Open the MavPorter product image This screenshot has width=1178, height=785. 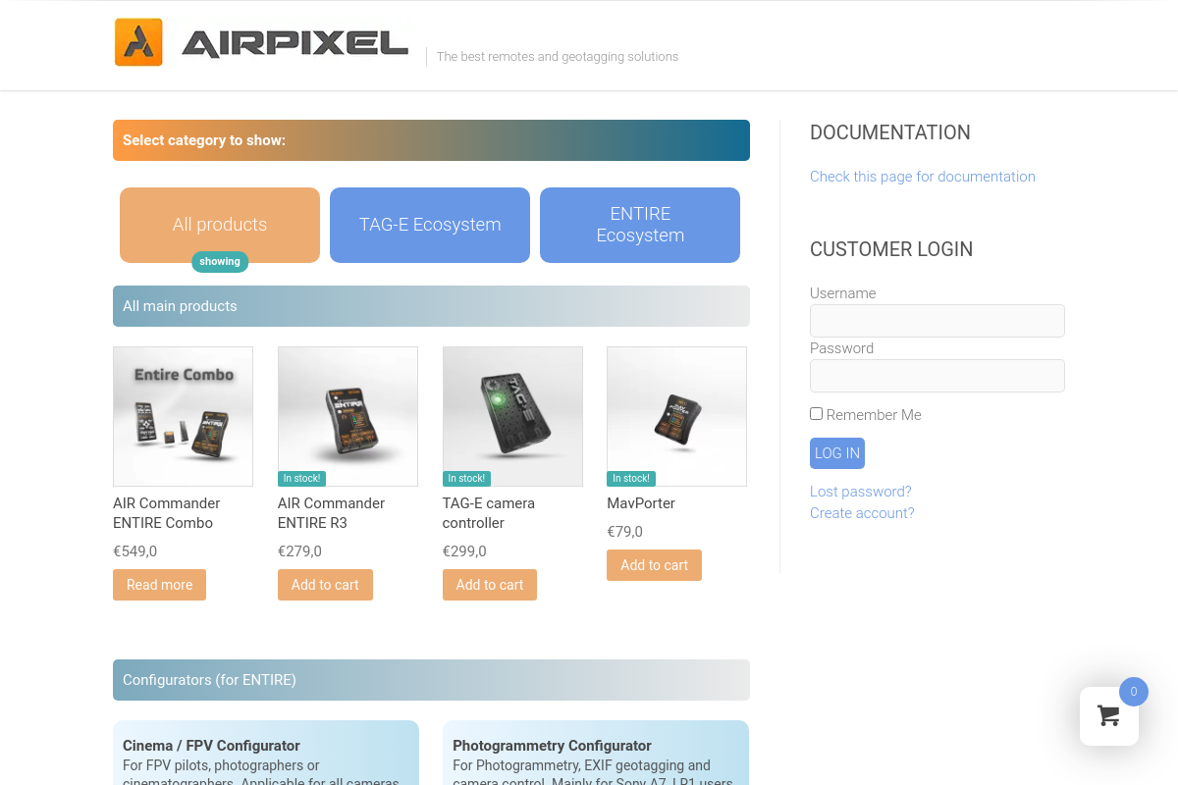pyautogui.click(x=677, y=416)
